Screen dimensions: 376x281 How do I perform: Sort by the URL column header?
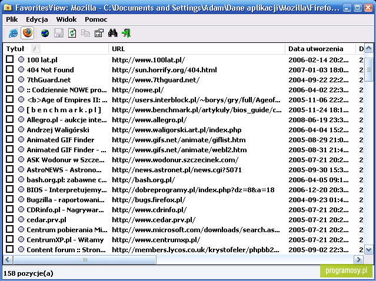(x=197, y=49)
